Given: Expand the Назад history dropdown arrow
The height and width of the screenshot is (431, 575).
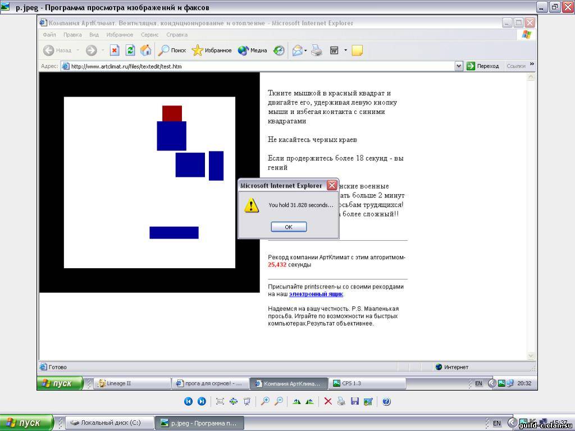Looking at the screenshot, I should (x=77, y=50).
